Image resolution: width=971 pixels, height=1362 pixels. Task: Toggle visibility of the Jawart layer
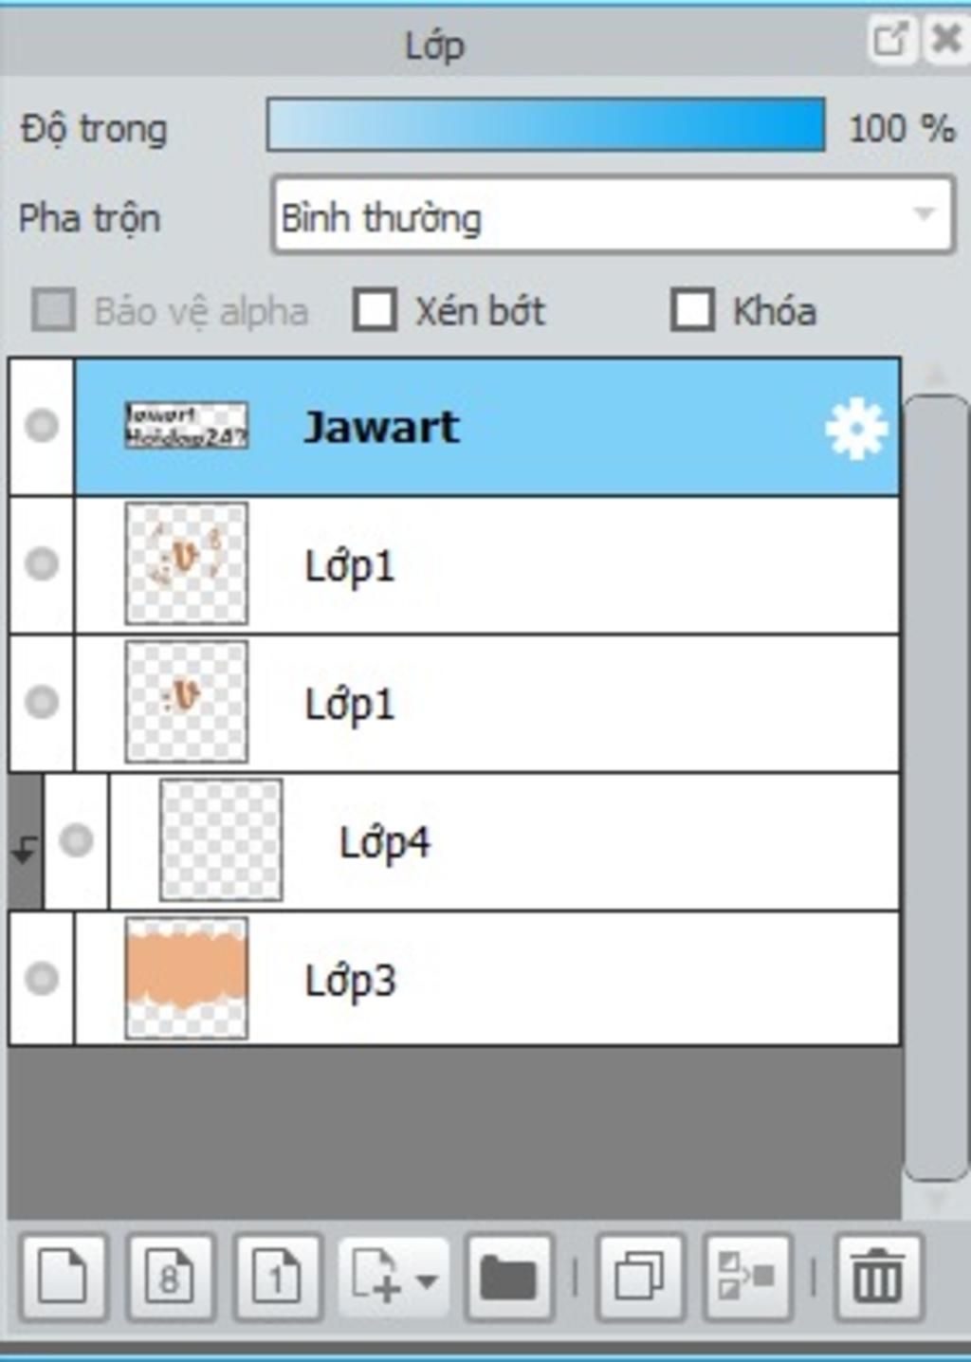tap(42, 426)
